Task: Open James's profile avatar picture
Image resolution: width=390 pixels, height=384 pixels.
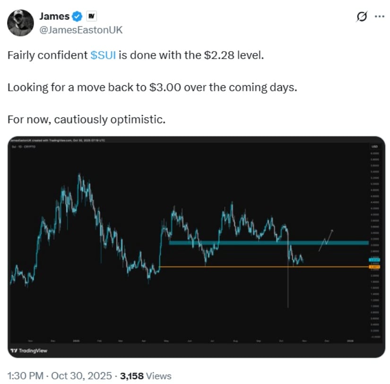Action: (21, 22)
